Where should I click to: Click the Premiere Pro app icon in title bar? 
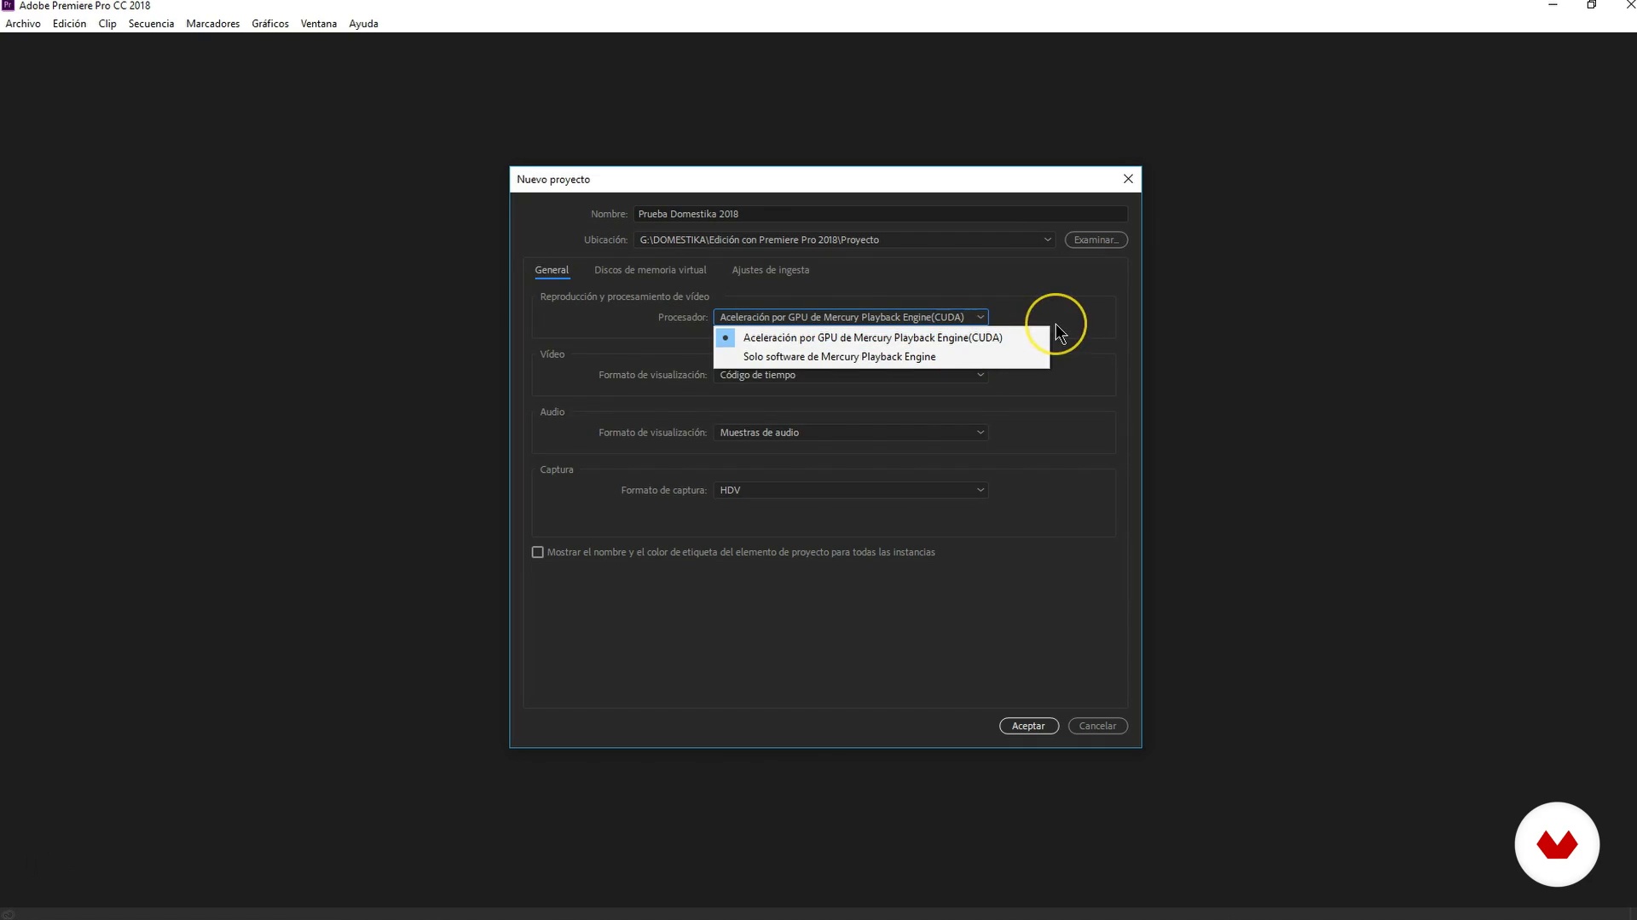(9, 5)
